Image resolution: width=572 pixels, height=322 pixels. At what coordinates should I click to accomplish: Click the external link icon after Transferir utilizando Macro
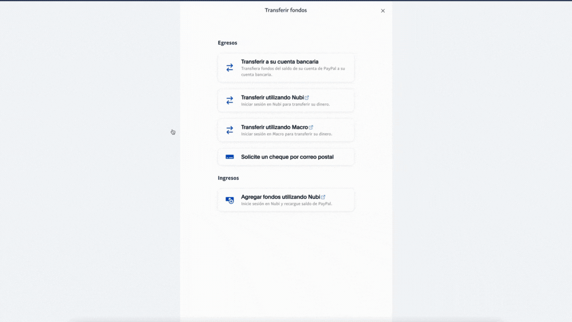(x=311, y=128)
